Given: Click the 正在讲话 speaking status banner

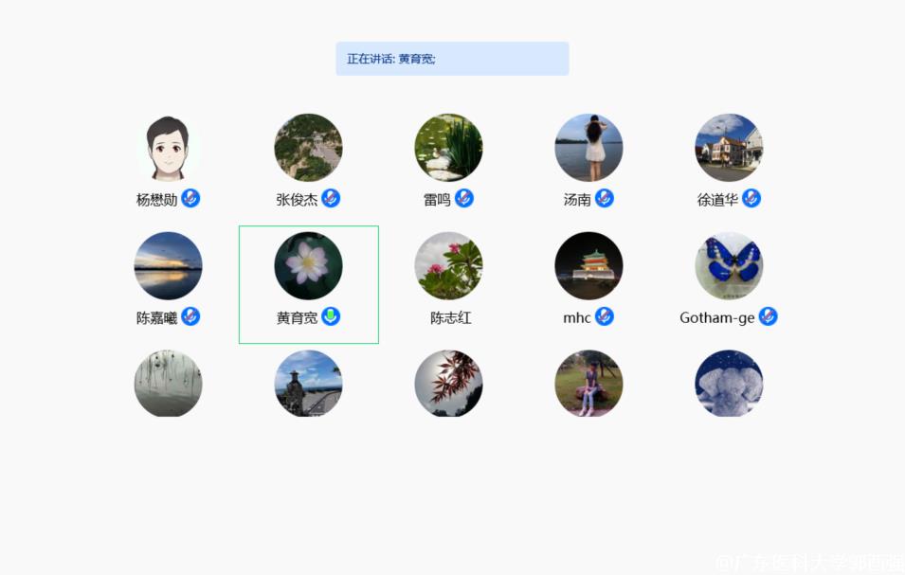Looking at the screenshot, I should (453, 59).
